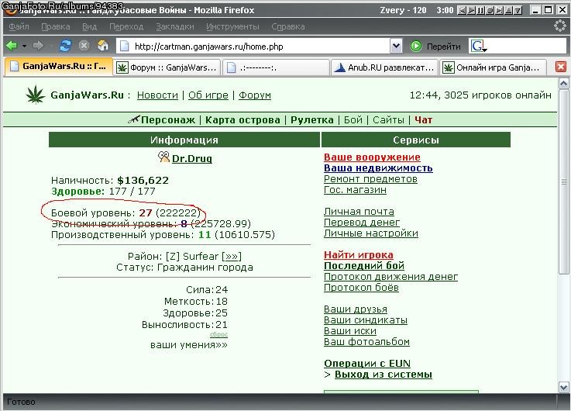Expand the address bar history dropdown

[x=396, y=47]
